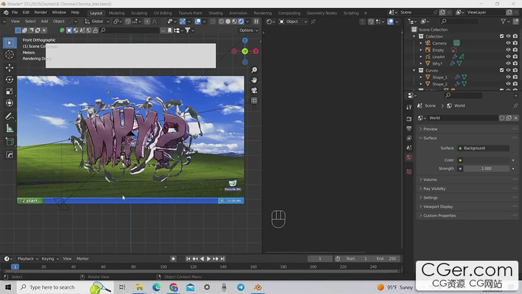The image size is (522, 294).
Task: Select the Cursor tool in the viewport toolbar
Action: point(9,55)
